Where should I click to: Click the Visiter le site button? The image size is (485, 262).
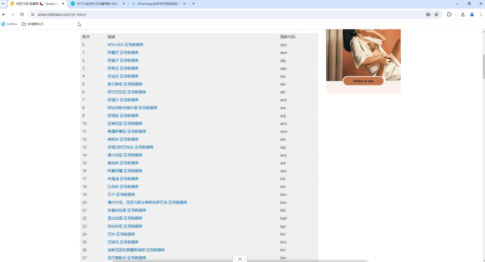pos(363,81)
